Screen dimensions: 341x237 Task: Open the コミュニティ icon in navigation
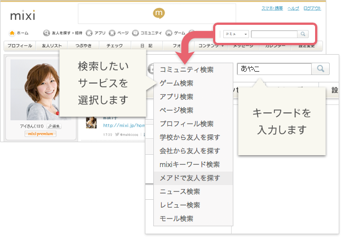(135, 33)
